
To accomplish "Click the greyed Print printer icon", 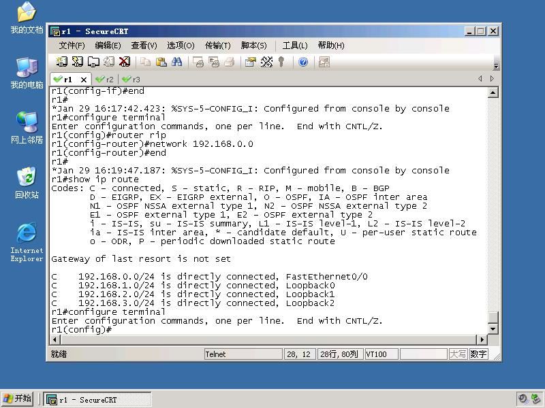I will click(x=229, y=62).
